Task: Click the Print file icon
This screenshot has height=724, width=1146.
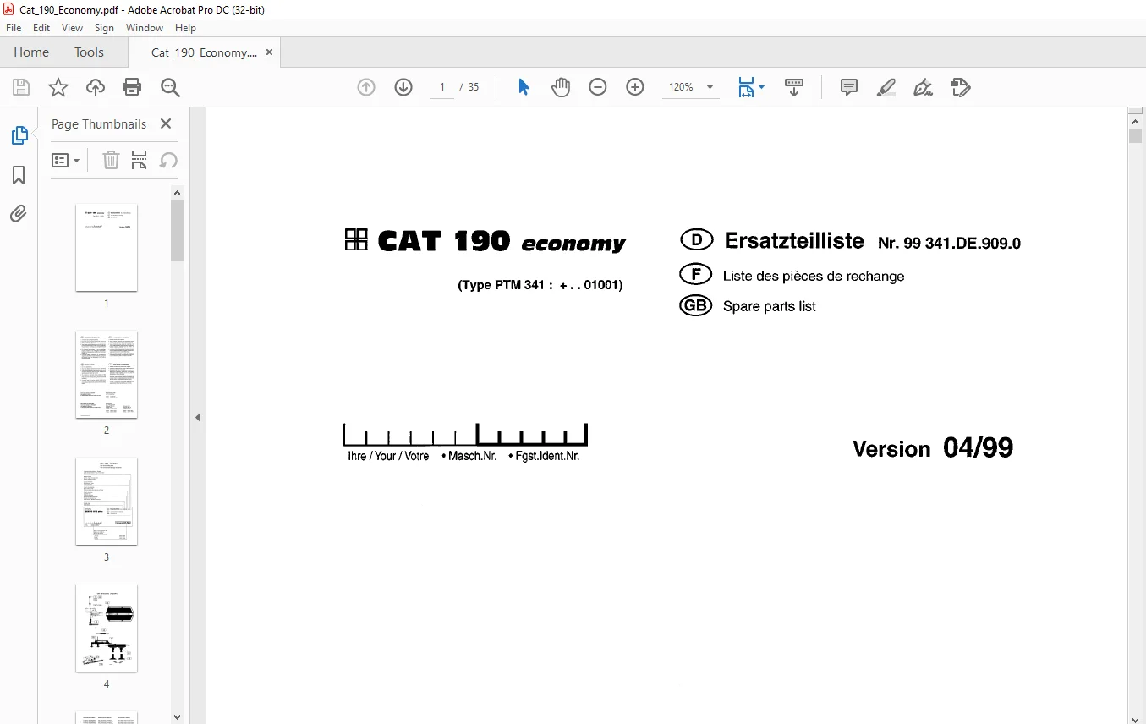Action: coord(132,87)
